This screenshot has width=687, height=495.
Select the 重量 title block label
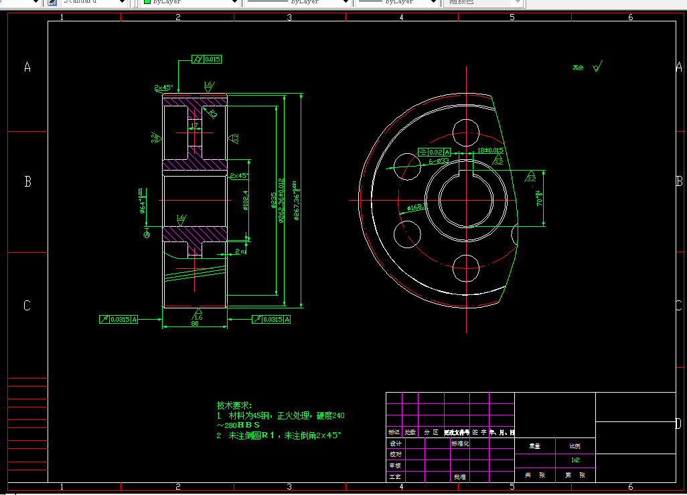point(534,446)
